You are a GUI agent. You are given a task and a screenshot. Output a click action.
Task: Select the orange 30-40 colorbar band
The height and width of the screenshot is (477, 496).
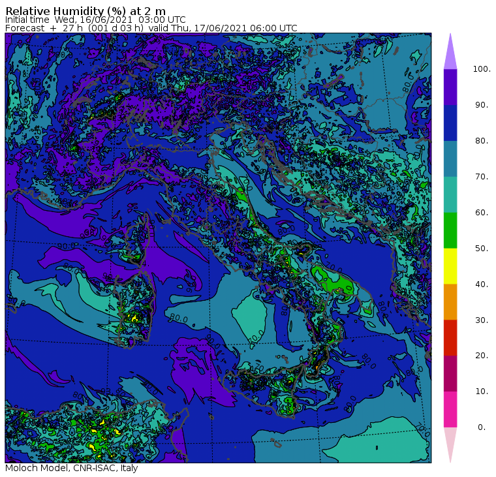pos(450,301)
